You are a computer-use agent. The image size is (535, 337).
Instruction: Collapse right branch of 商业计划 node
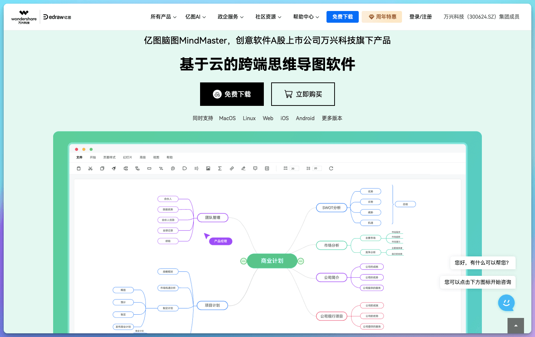tap(301, 261)
